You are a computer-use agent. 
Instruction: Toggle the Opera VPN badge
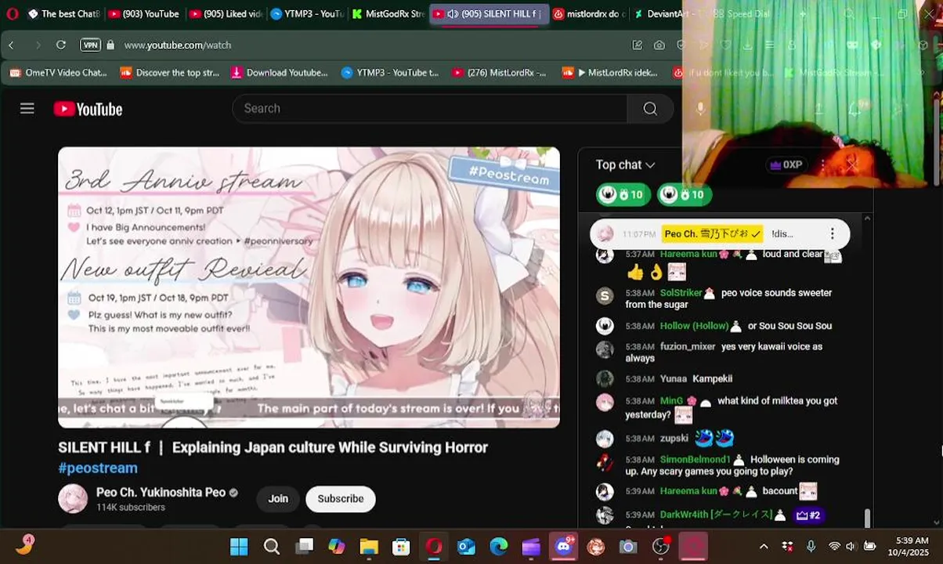[x=90, y=45]
